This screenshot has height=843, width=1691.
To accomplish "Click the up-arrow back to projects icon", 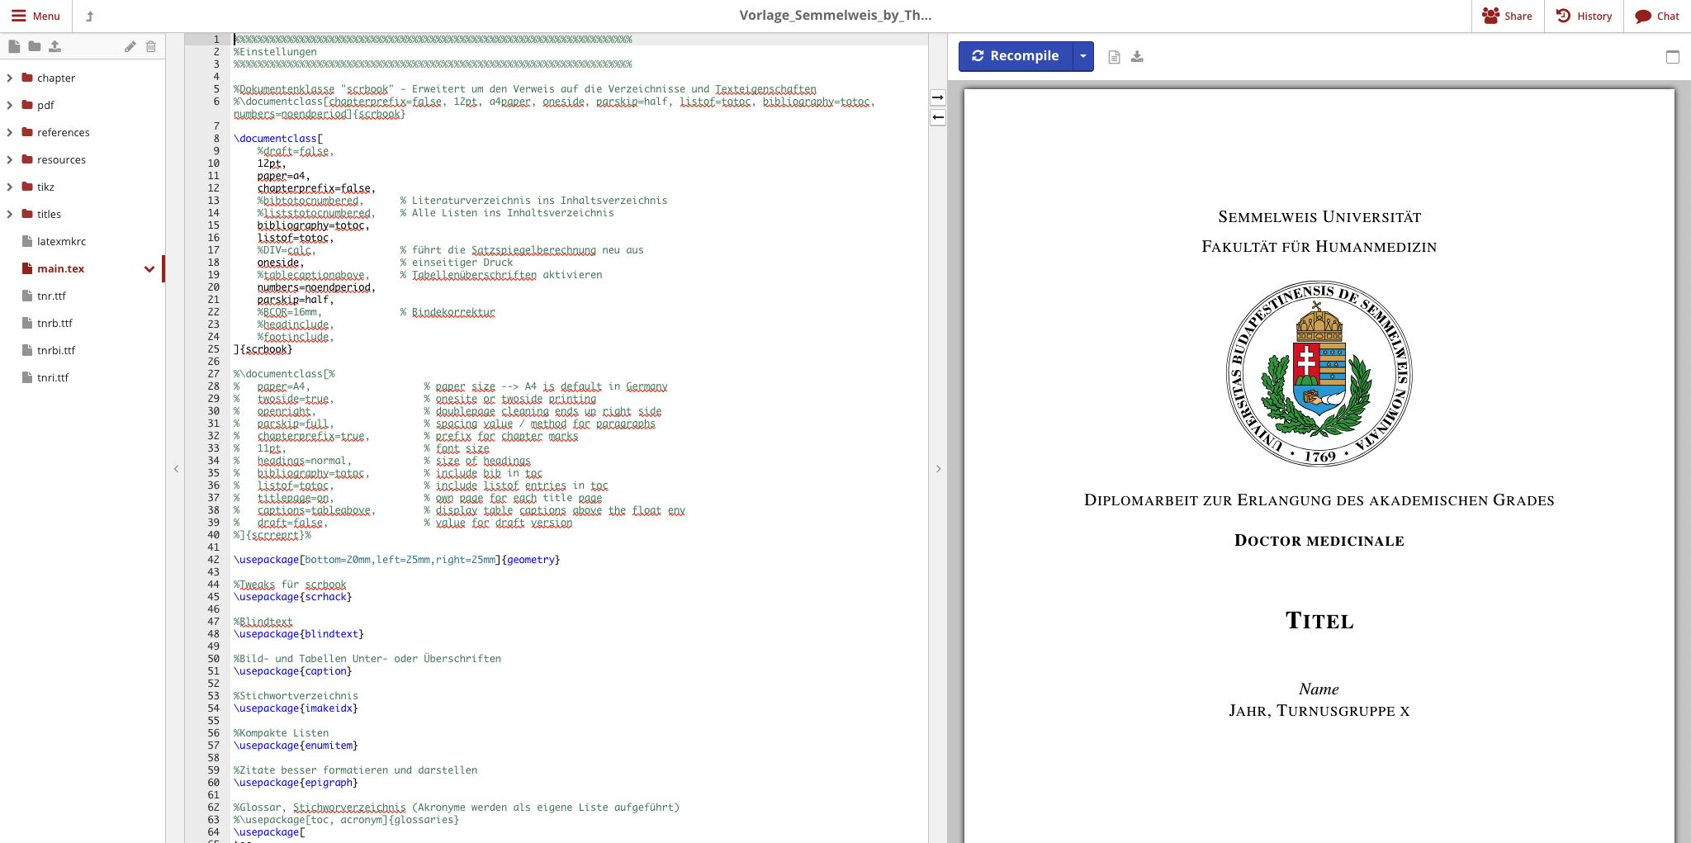I will [x=90, y=16].
